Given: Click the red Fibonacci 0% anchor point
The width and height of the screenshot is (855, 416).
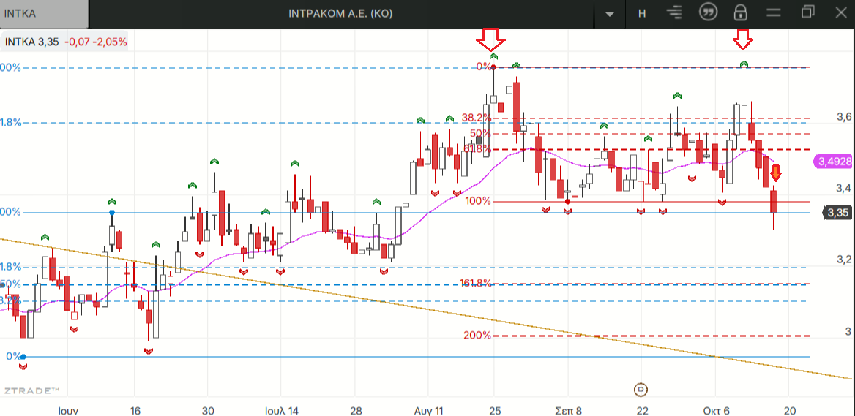Looking at the screenshot, I should click(494, 67).
